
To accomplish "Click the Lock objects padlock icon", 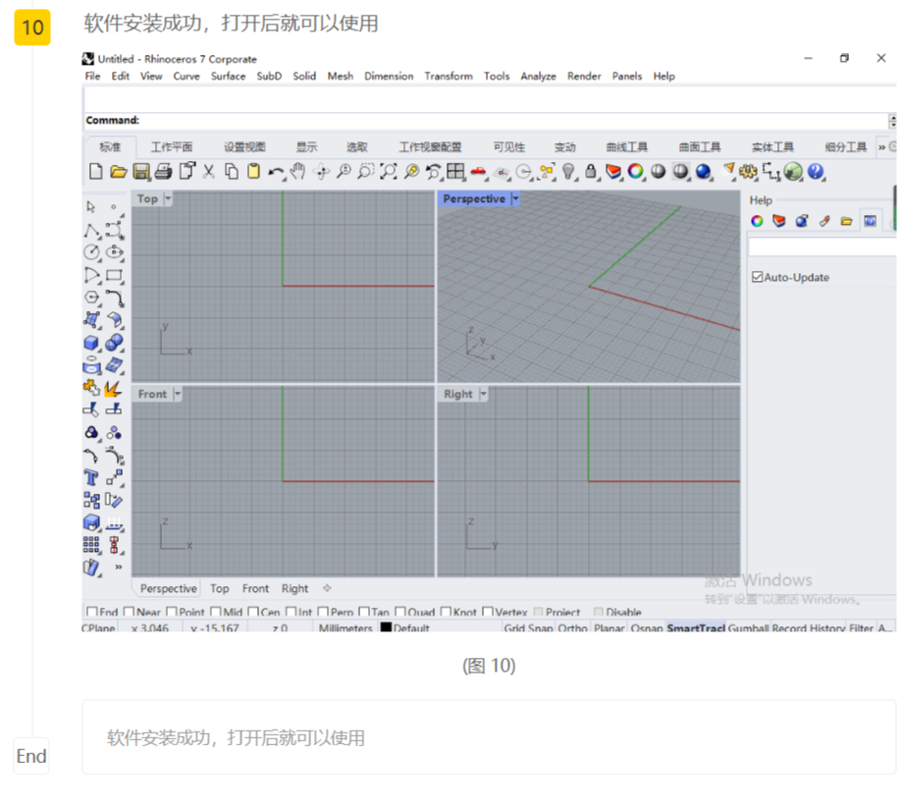I will pyautogui.click(x=591, y=172).
